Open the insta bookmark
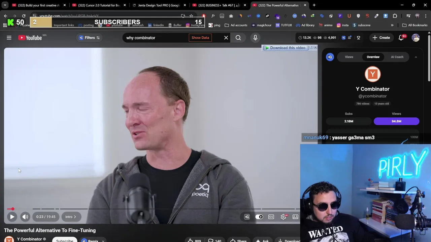 342,25
